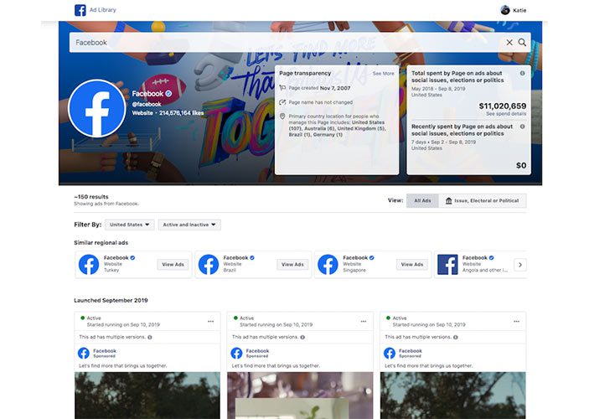Open the three-dot menu on the second ad card
The image size is (589, 419).
click(364, 321)
